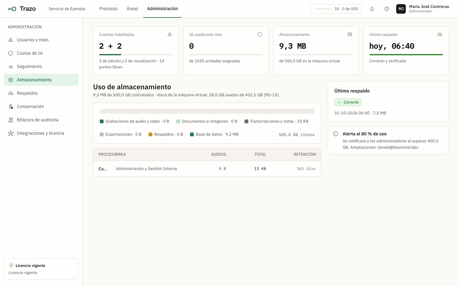
Task: Open the Procesos tab
Action: 108,9
